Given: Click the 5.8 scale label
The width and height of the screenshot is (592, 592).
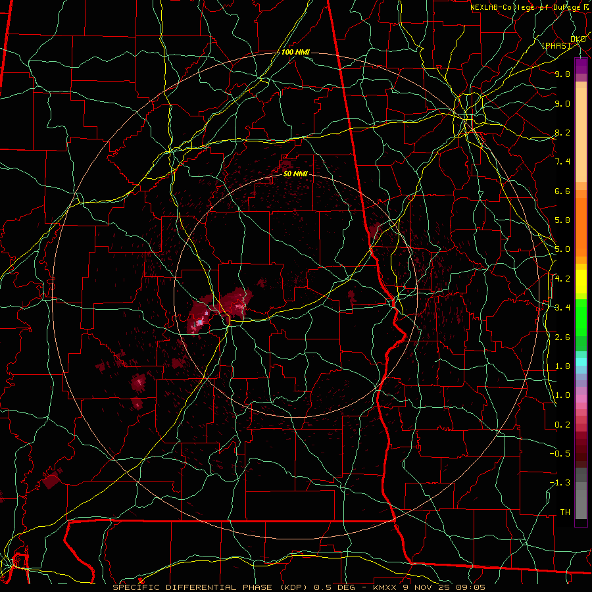Looking at the screenshot, I should [x=562, y=220].
